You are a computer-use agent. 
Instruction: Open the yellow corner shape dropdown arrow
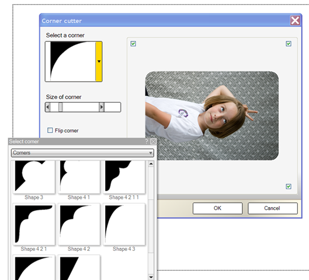99,61
